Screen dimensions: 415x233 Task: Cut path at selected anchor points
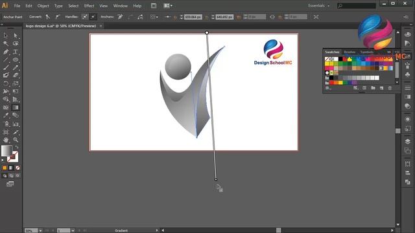coord(141,17)
